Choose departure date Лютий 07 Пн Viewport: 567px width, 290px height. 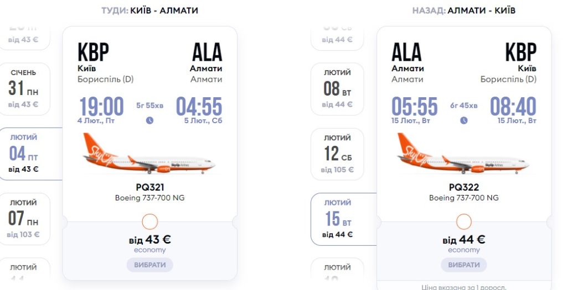pos(23,218)
